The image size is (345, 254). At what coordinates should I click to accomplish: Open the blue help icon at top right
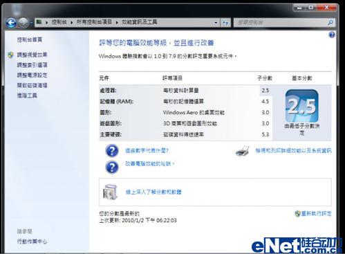coord(332,35)
